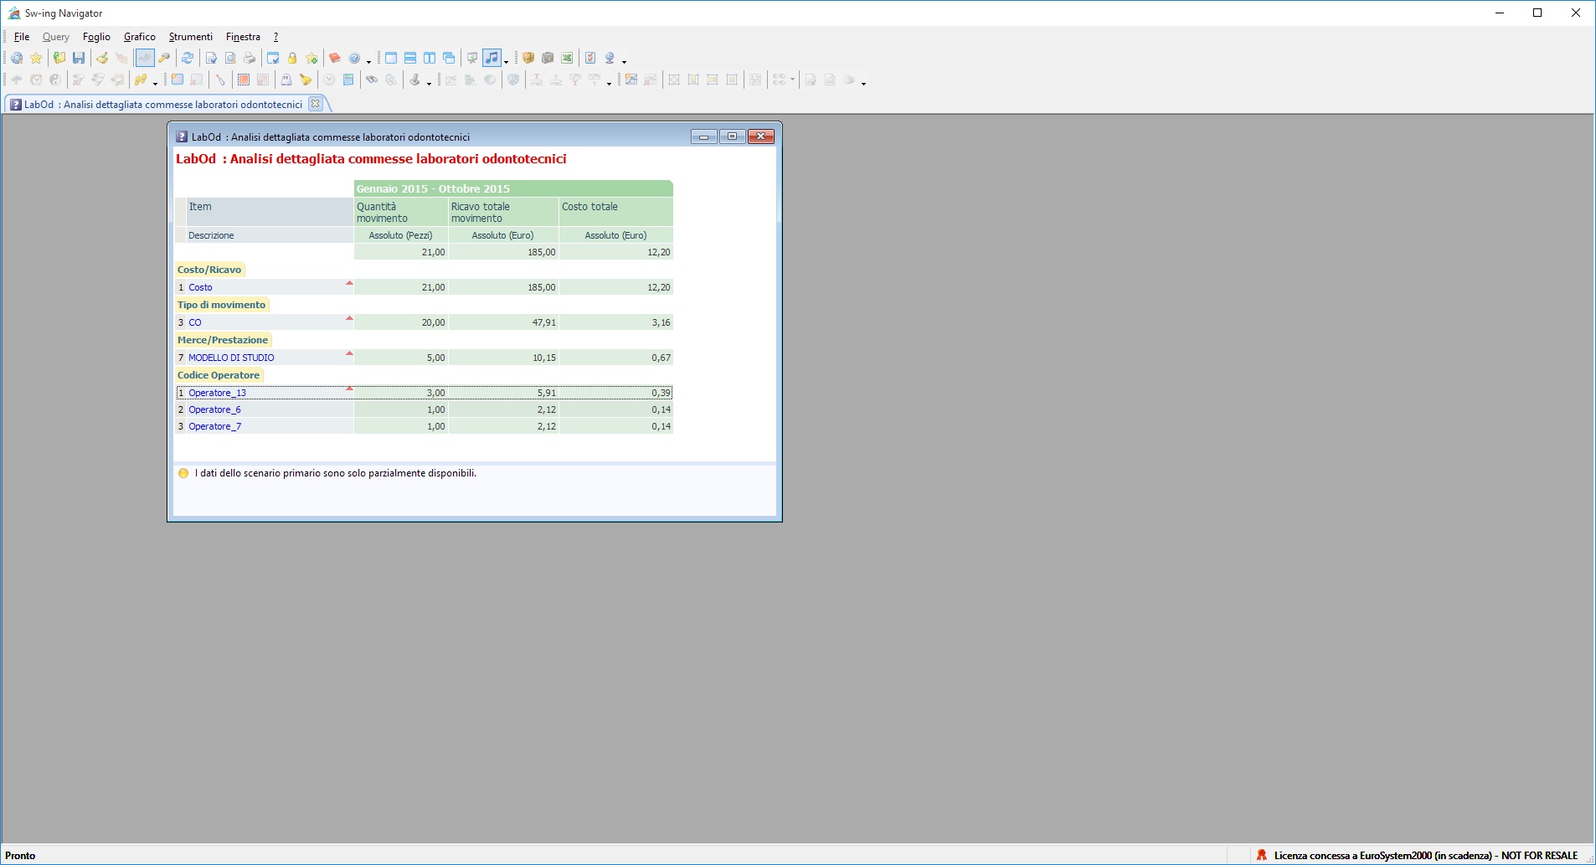
Task: Select horizontal tile windows icon
Action: coord(410,58)
